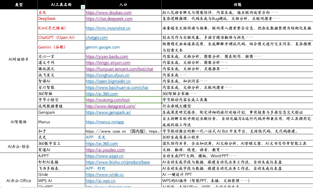Open the https://chat.deepseek.com link

point(109,19)
